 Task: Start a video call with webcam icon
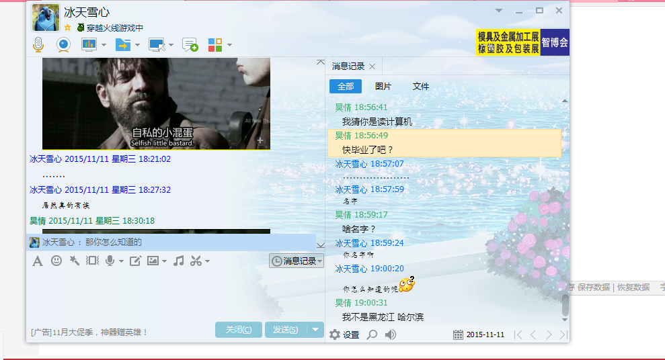[63, 44]
